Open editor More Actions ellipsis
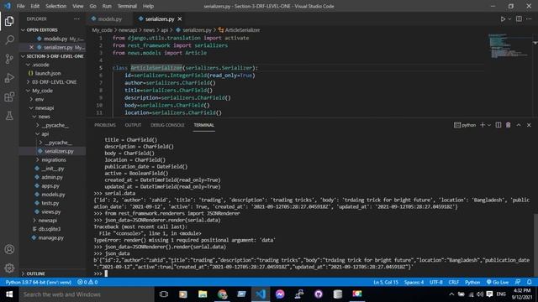 tap(529, 18)
